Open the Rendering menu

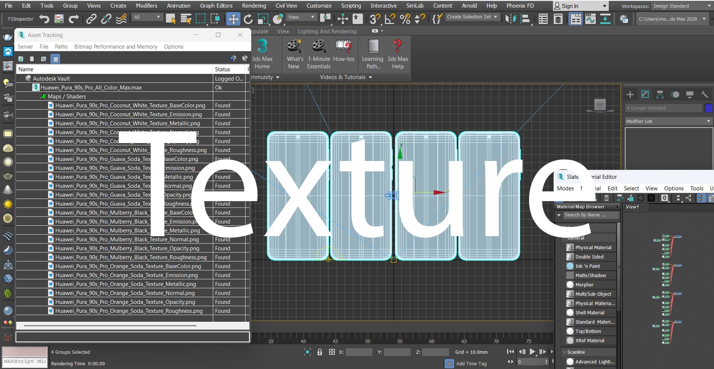click(254, 6)
